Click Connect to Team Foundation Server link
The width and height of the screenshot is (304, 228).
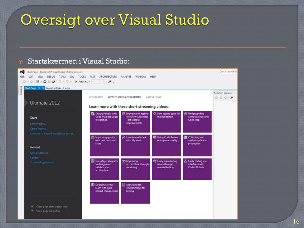click(x=52, y=134)
